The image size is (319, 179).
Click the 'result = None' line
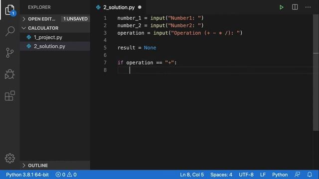tap(137, 48)
